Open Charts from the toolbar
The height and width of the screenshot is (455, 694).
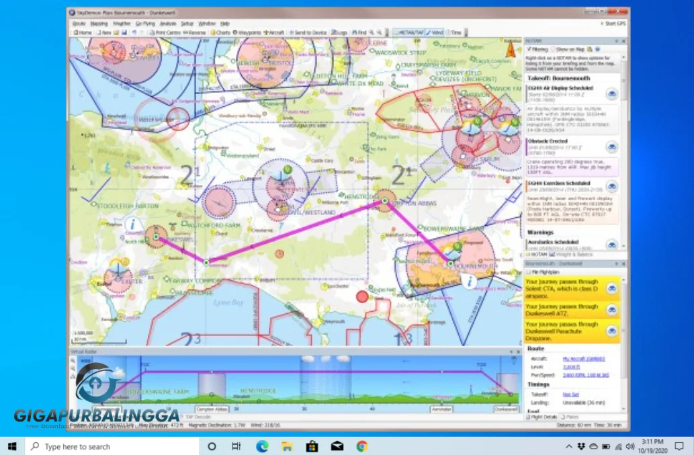(220, 32)
